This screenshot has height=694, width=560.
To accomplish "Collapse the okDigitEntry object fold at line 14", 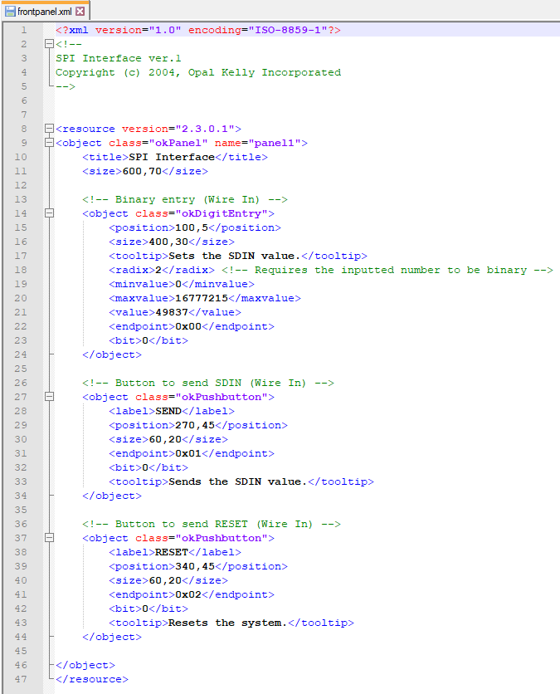I will point(49,213).
